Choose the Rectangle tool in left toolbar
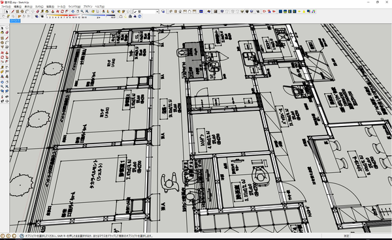Image resolution: width=392 pixels, height=240 pixels. click(2, 38)
